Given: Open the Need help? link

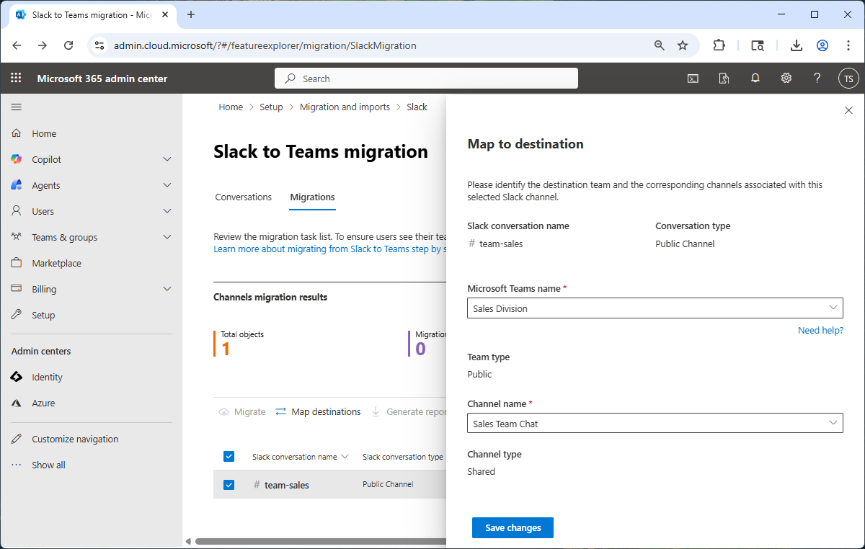Looking at the screenshot, I should click(820, 330).
